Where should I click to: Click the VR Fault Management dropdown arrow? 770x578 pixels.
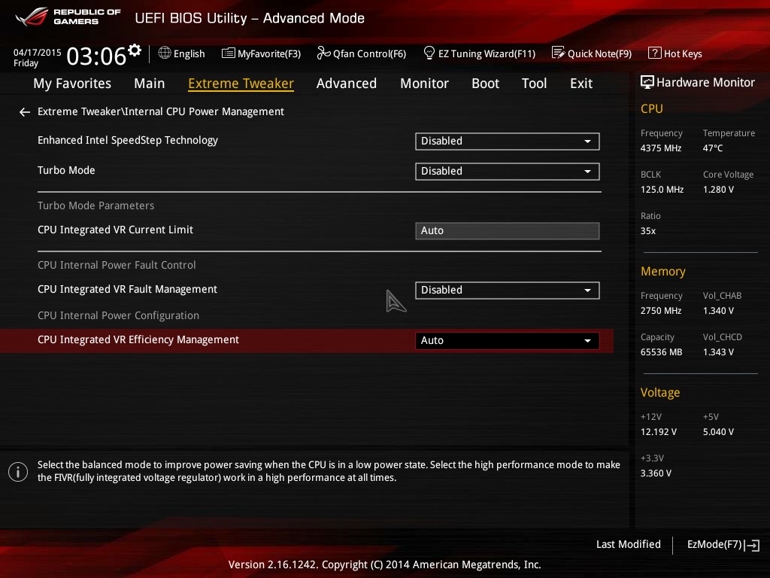point(587,291)
